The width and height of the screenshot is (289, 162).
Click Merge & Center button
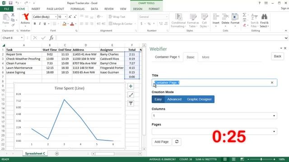tap(121, 24)
